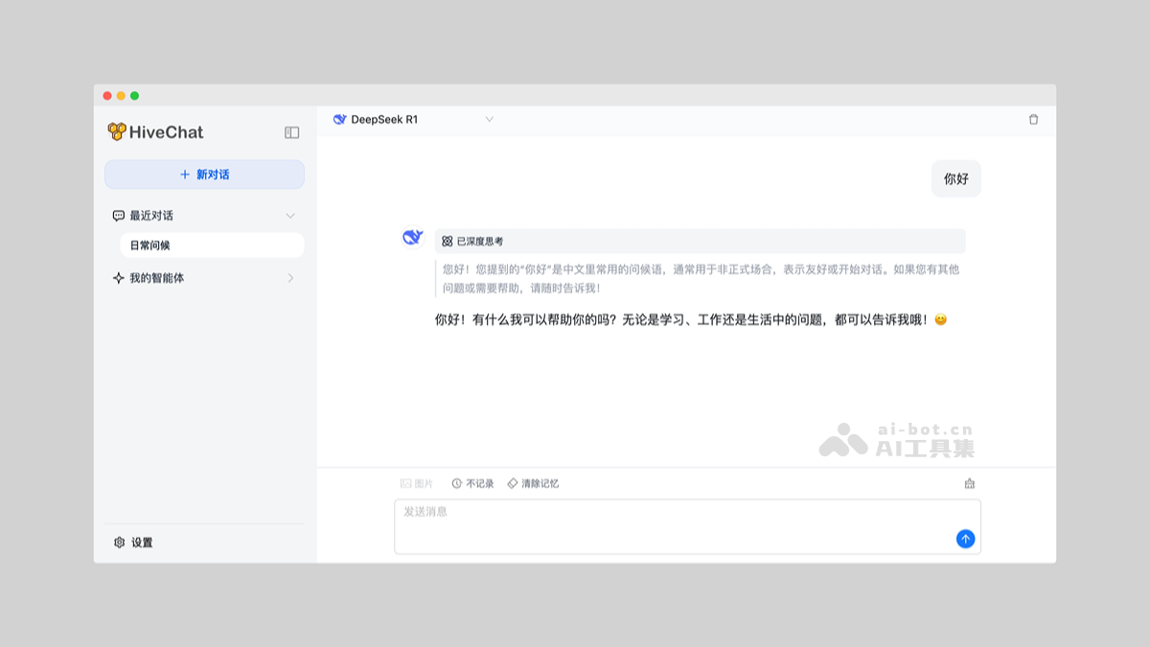Click the 最近对话 chat bubble icon

click(x=118, y=216)
